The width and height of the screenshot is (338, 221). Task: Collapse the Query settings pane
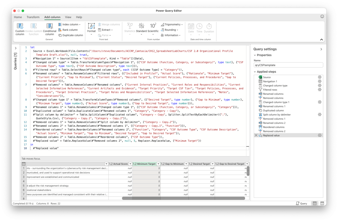[x=321, y=49]
